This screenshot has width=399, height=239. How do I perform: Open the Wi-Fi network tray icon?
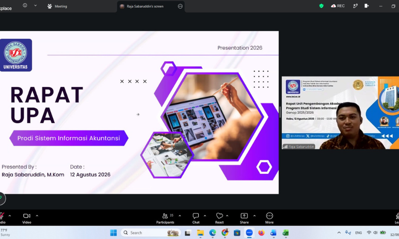pyautogui.click(x=369, y=233)
